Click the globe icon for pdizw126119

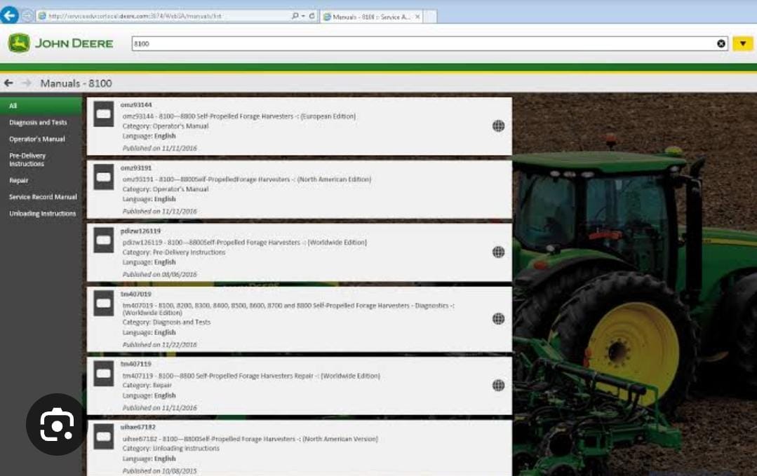click(498, 252)
